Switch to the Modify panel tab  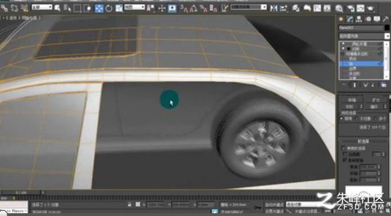coord(350,19)
